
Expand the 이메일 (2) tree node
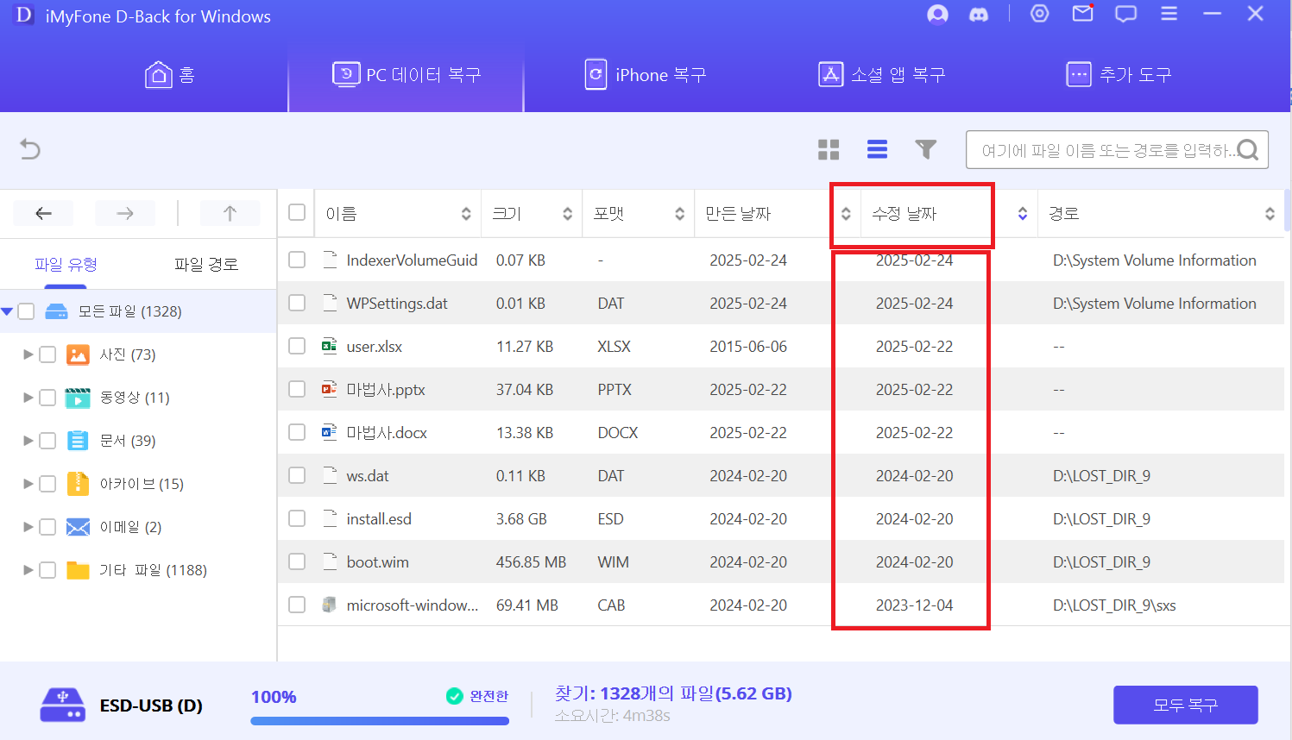coord(28,527)
